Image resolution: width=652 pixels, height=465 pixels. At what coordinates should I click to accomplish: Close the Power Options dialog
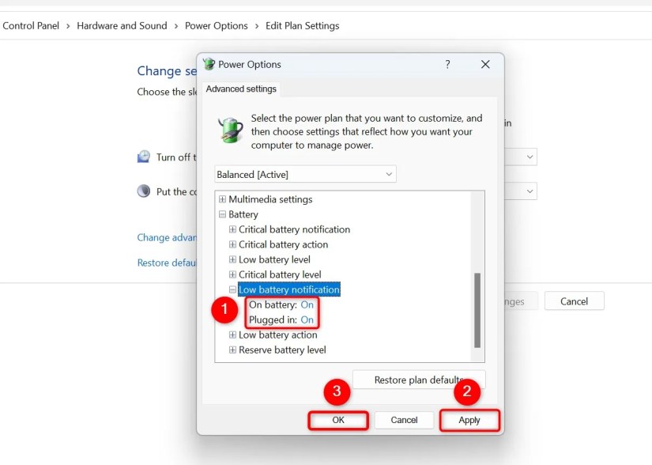click(x=485, y=65)
